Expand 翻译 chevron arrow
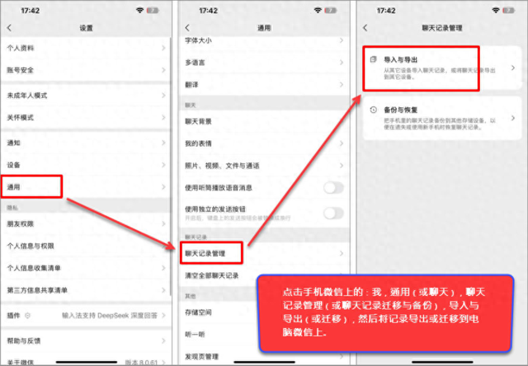The image size is (528, 366). [x=341, y=84]
